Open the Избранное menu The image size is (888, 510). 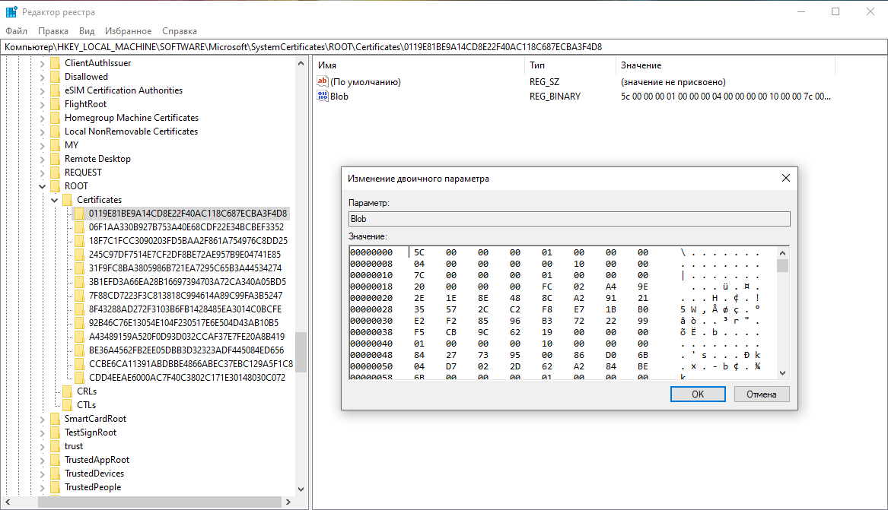coord(129,31)
